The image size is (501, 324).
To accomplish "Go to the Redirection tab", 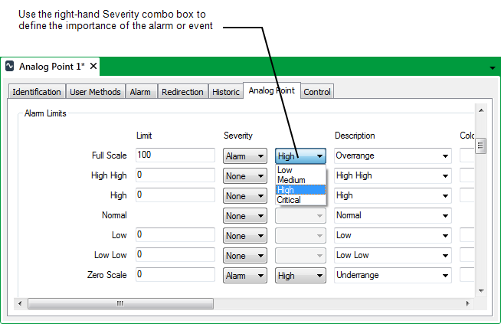I will pos(183,92).
